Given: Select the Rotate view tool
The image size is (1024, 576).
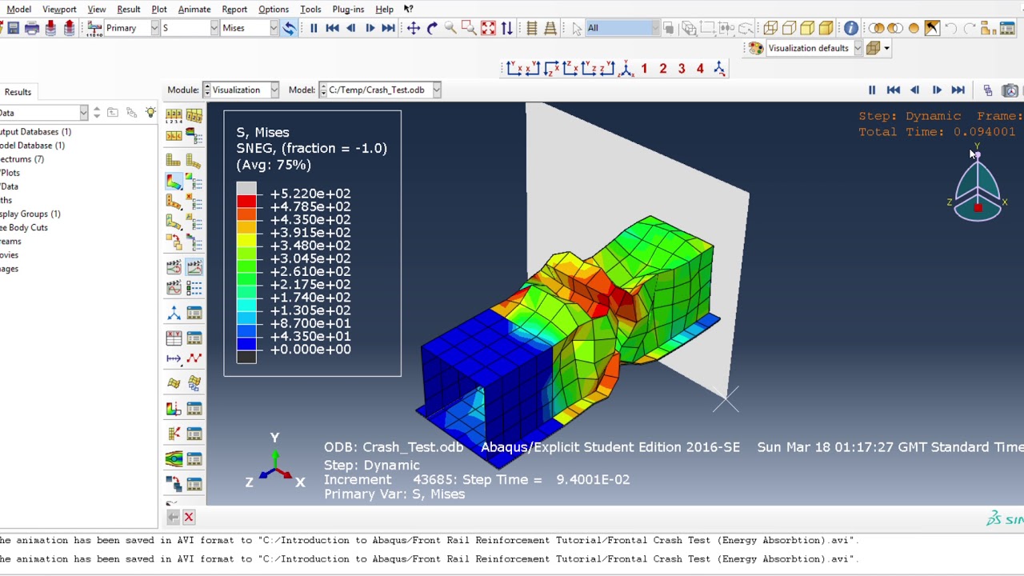Looking at the screenshot, I should pos(432,28).
